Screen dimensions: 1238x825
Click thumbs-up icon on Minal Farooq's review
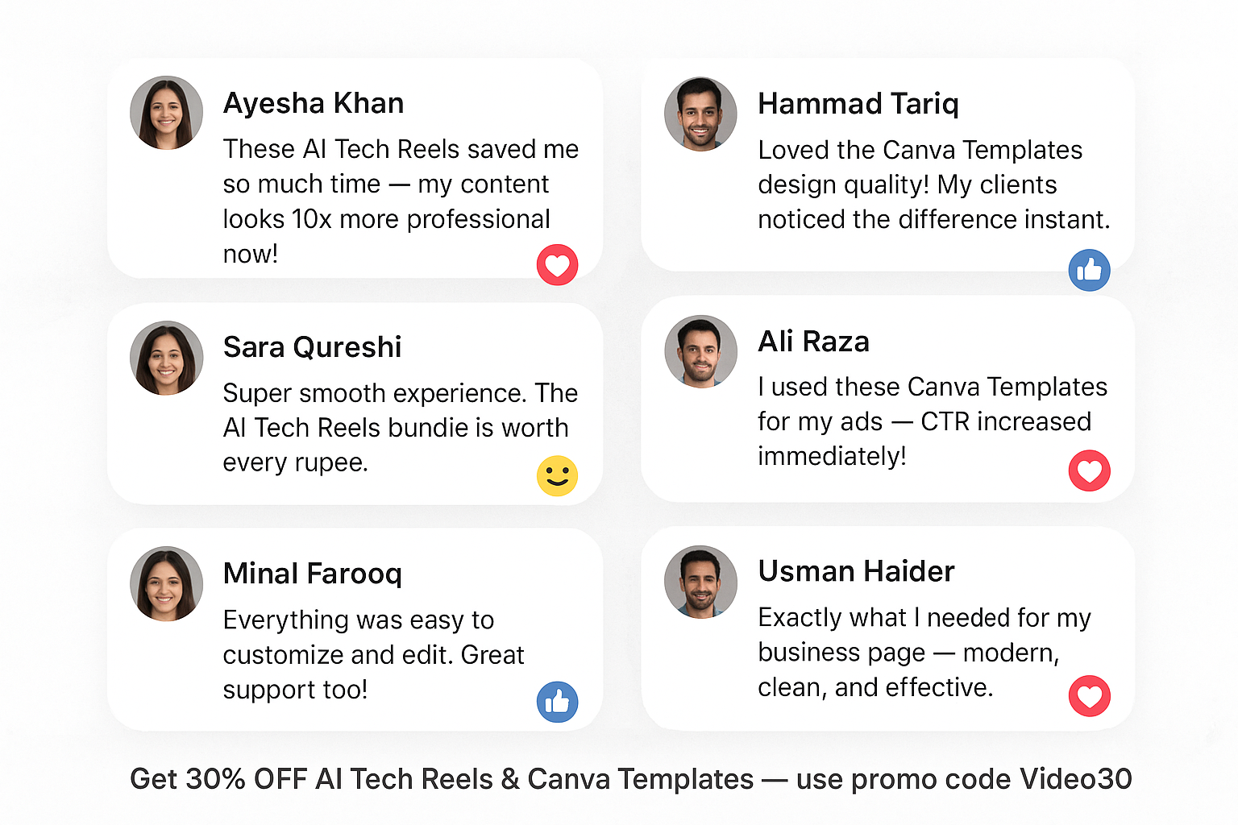pyautogui.click(x=557, y=702)
